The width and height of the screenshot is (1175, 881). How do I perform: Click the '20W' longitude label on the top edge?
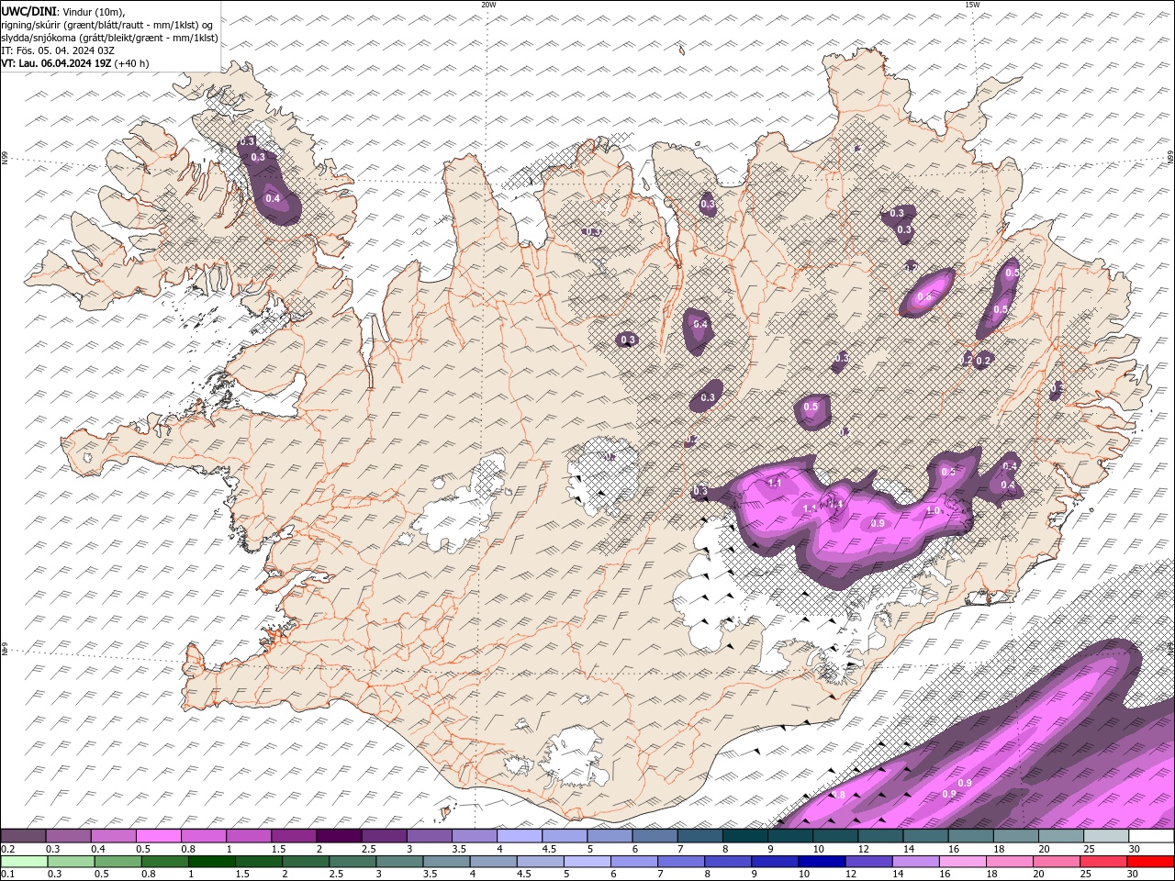[x=488, y=5]
